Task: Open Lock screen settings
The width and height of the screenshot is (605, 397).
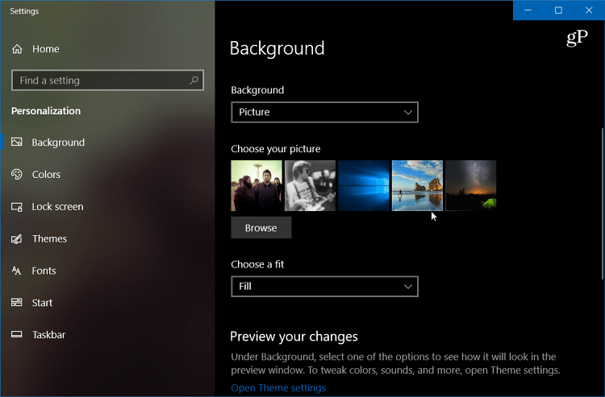Action: click(x=107, y=207)
